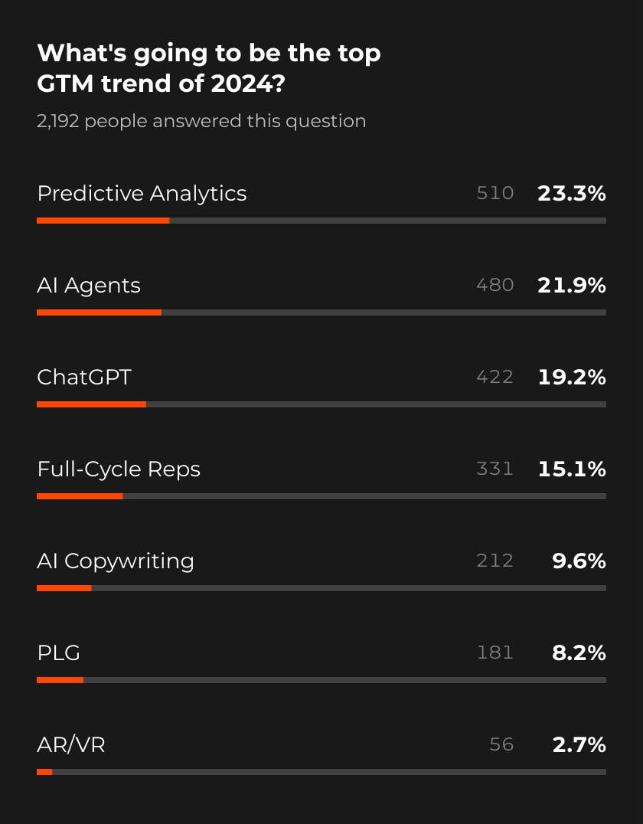This screenshot has height=824, width=643.
Task: Select the Full-Cycle Reps option
Action: pyautogui.click(x=119, y=469)
